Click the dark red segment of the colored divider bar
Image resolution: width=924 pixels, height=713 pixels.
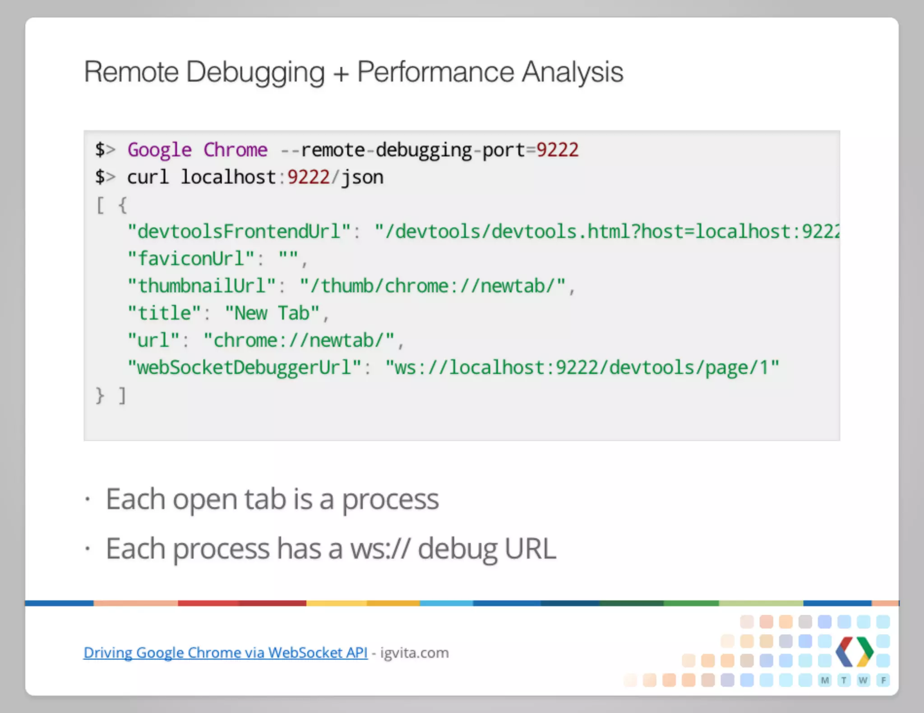coord(273,603)
